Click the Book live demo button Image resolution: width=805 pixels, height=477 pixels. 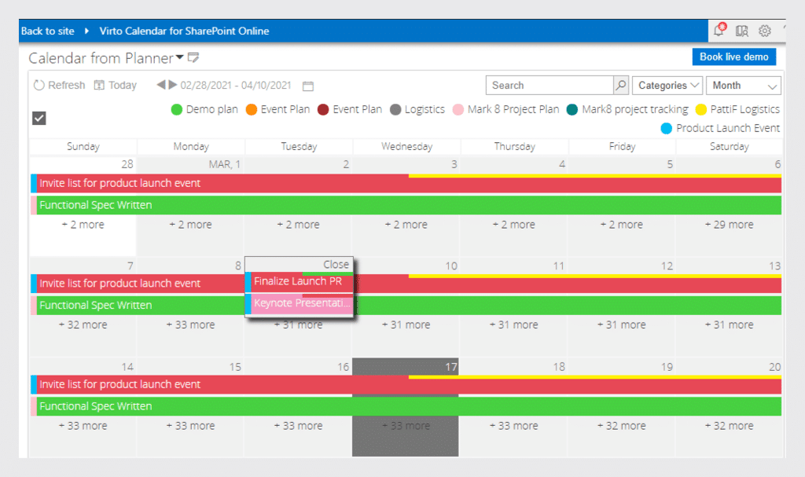(x=733, y=57)
